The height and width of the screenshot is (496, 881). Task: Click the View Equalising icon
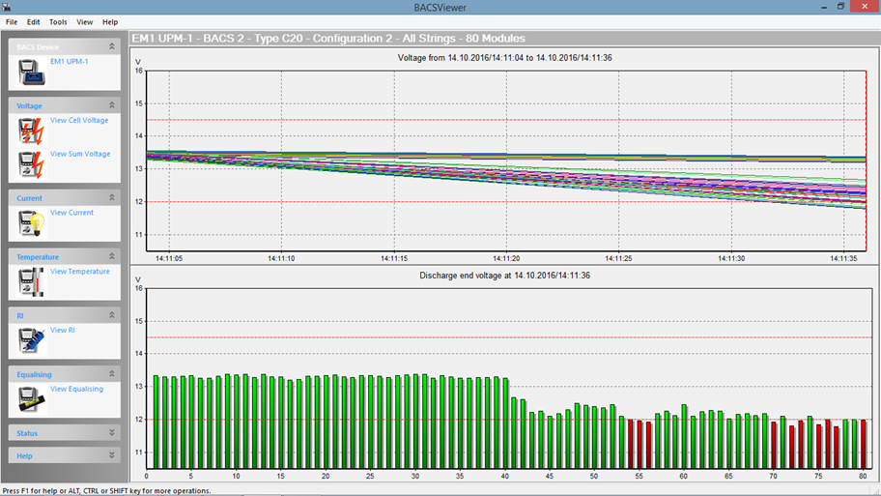(x=32, y=398)
